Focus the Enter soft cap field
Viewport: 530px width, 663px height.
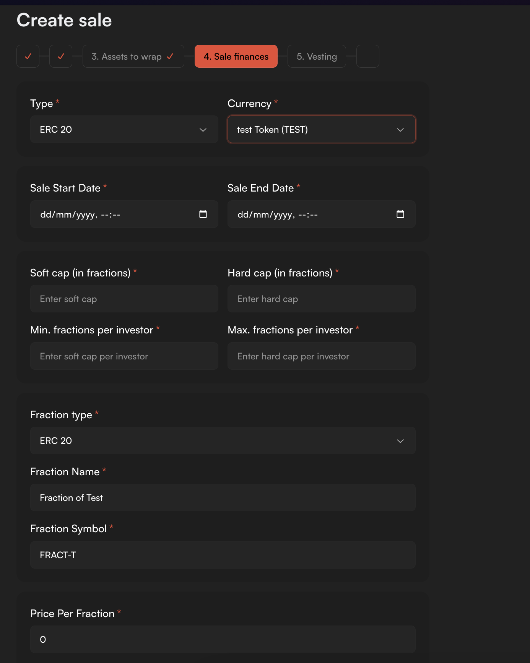(124, 299)
